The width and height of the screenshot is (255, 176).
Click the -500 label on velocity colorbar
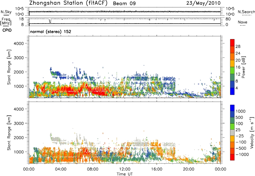pyautogui.click(x=241, y=148)
